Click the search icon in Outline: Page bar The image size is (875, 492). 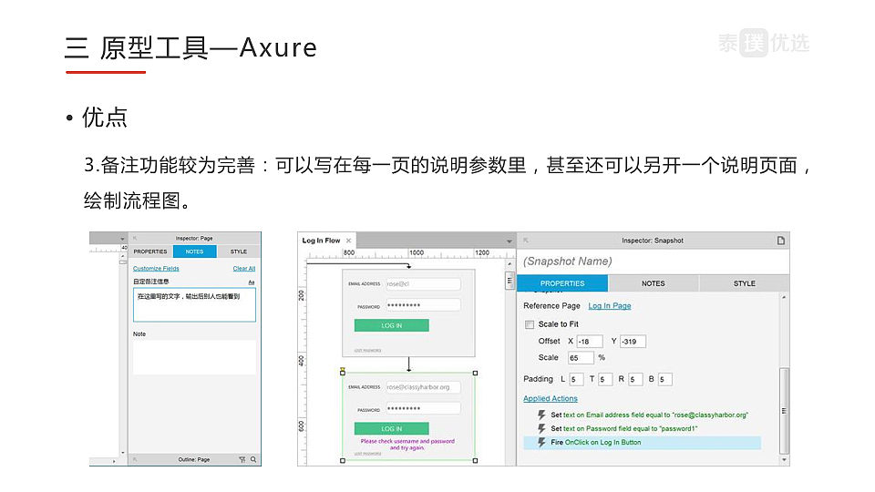coord(253,459)
